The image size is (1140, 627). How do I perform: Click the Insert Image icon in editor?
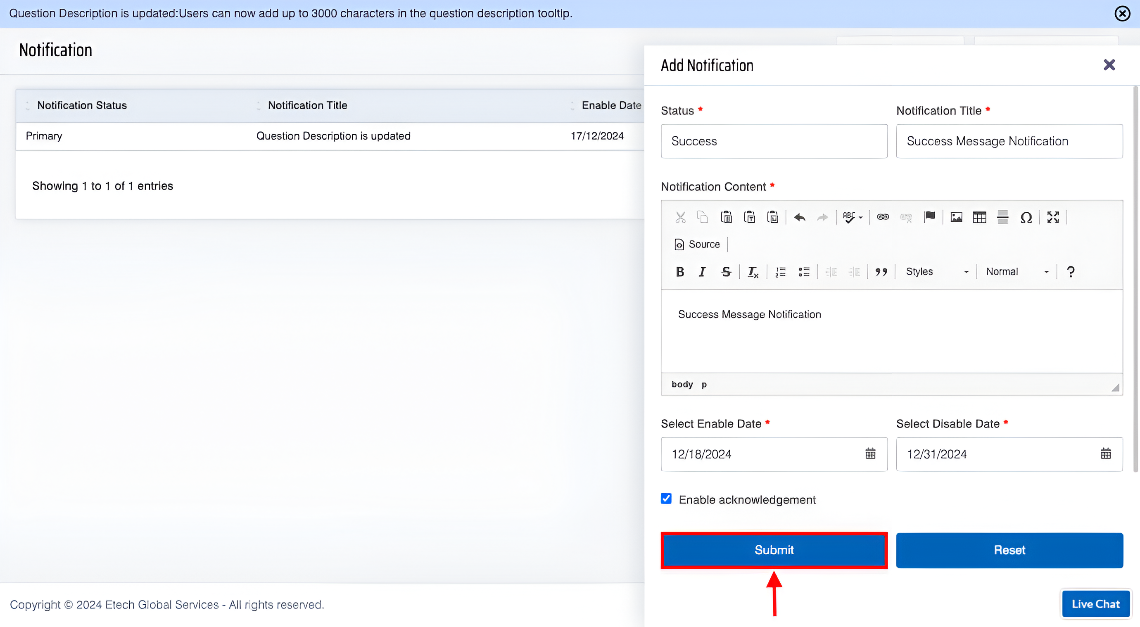point(956,217)
